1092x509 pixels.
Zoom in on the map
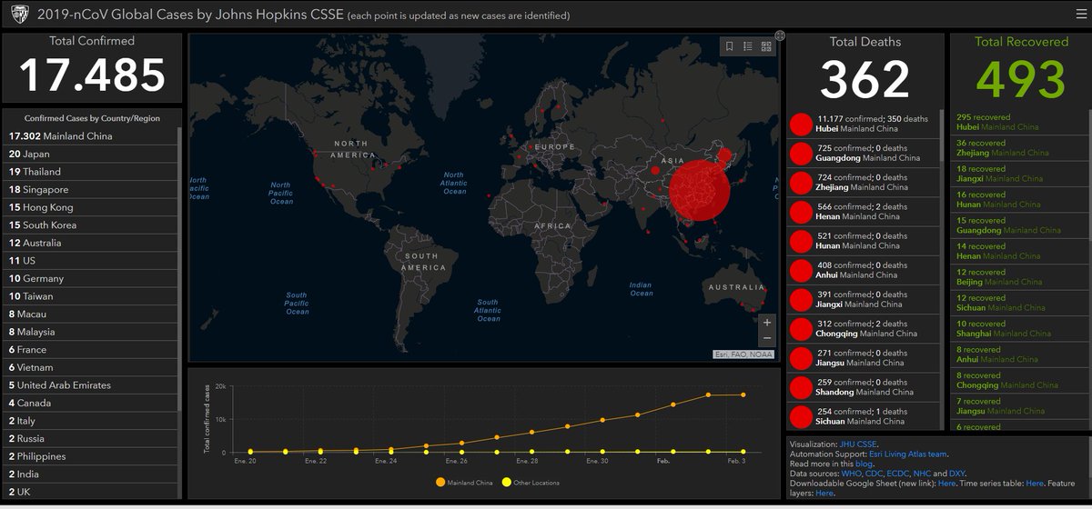coord(767,322)
